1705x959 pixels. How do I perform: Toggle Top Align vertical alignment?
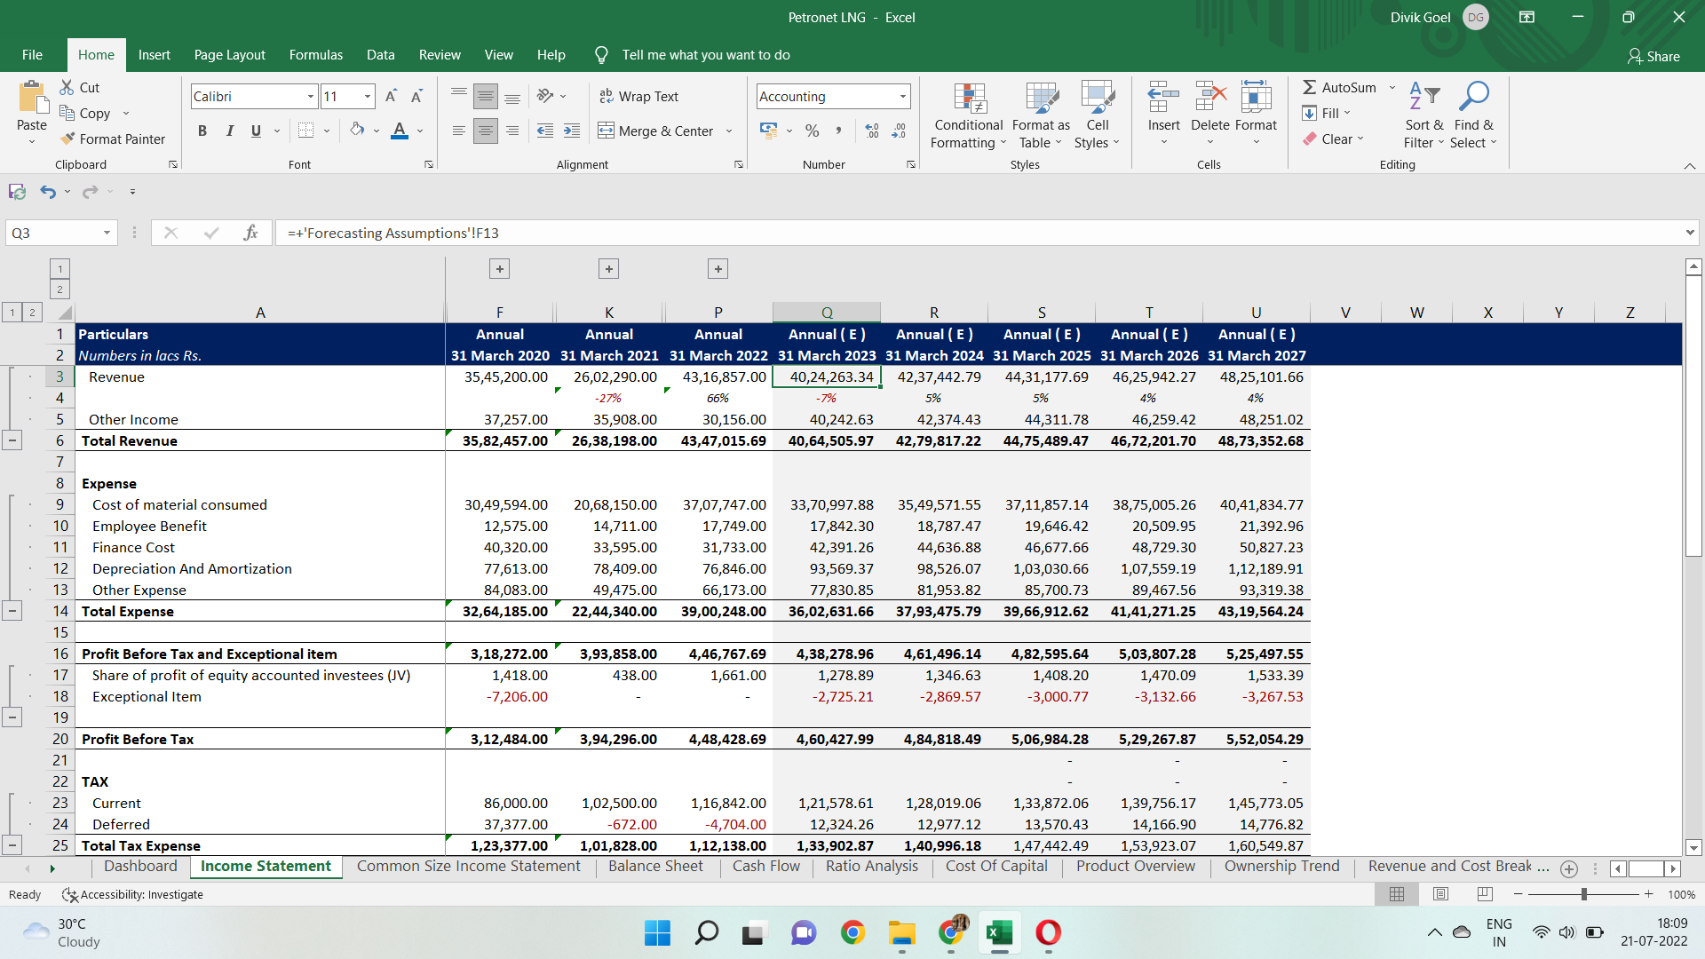click(458, 95)
